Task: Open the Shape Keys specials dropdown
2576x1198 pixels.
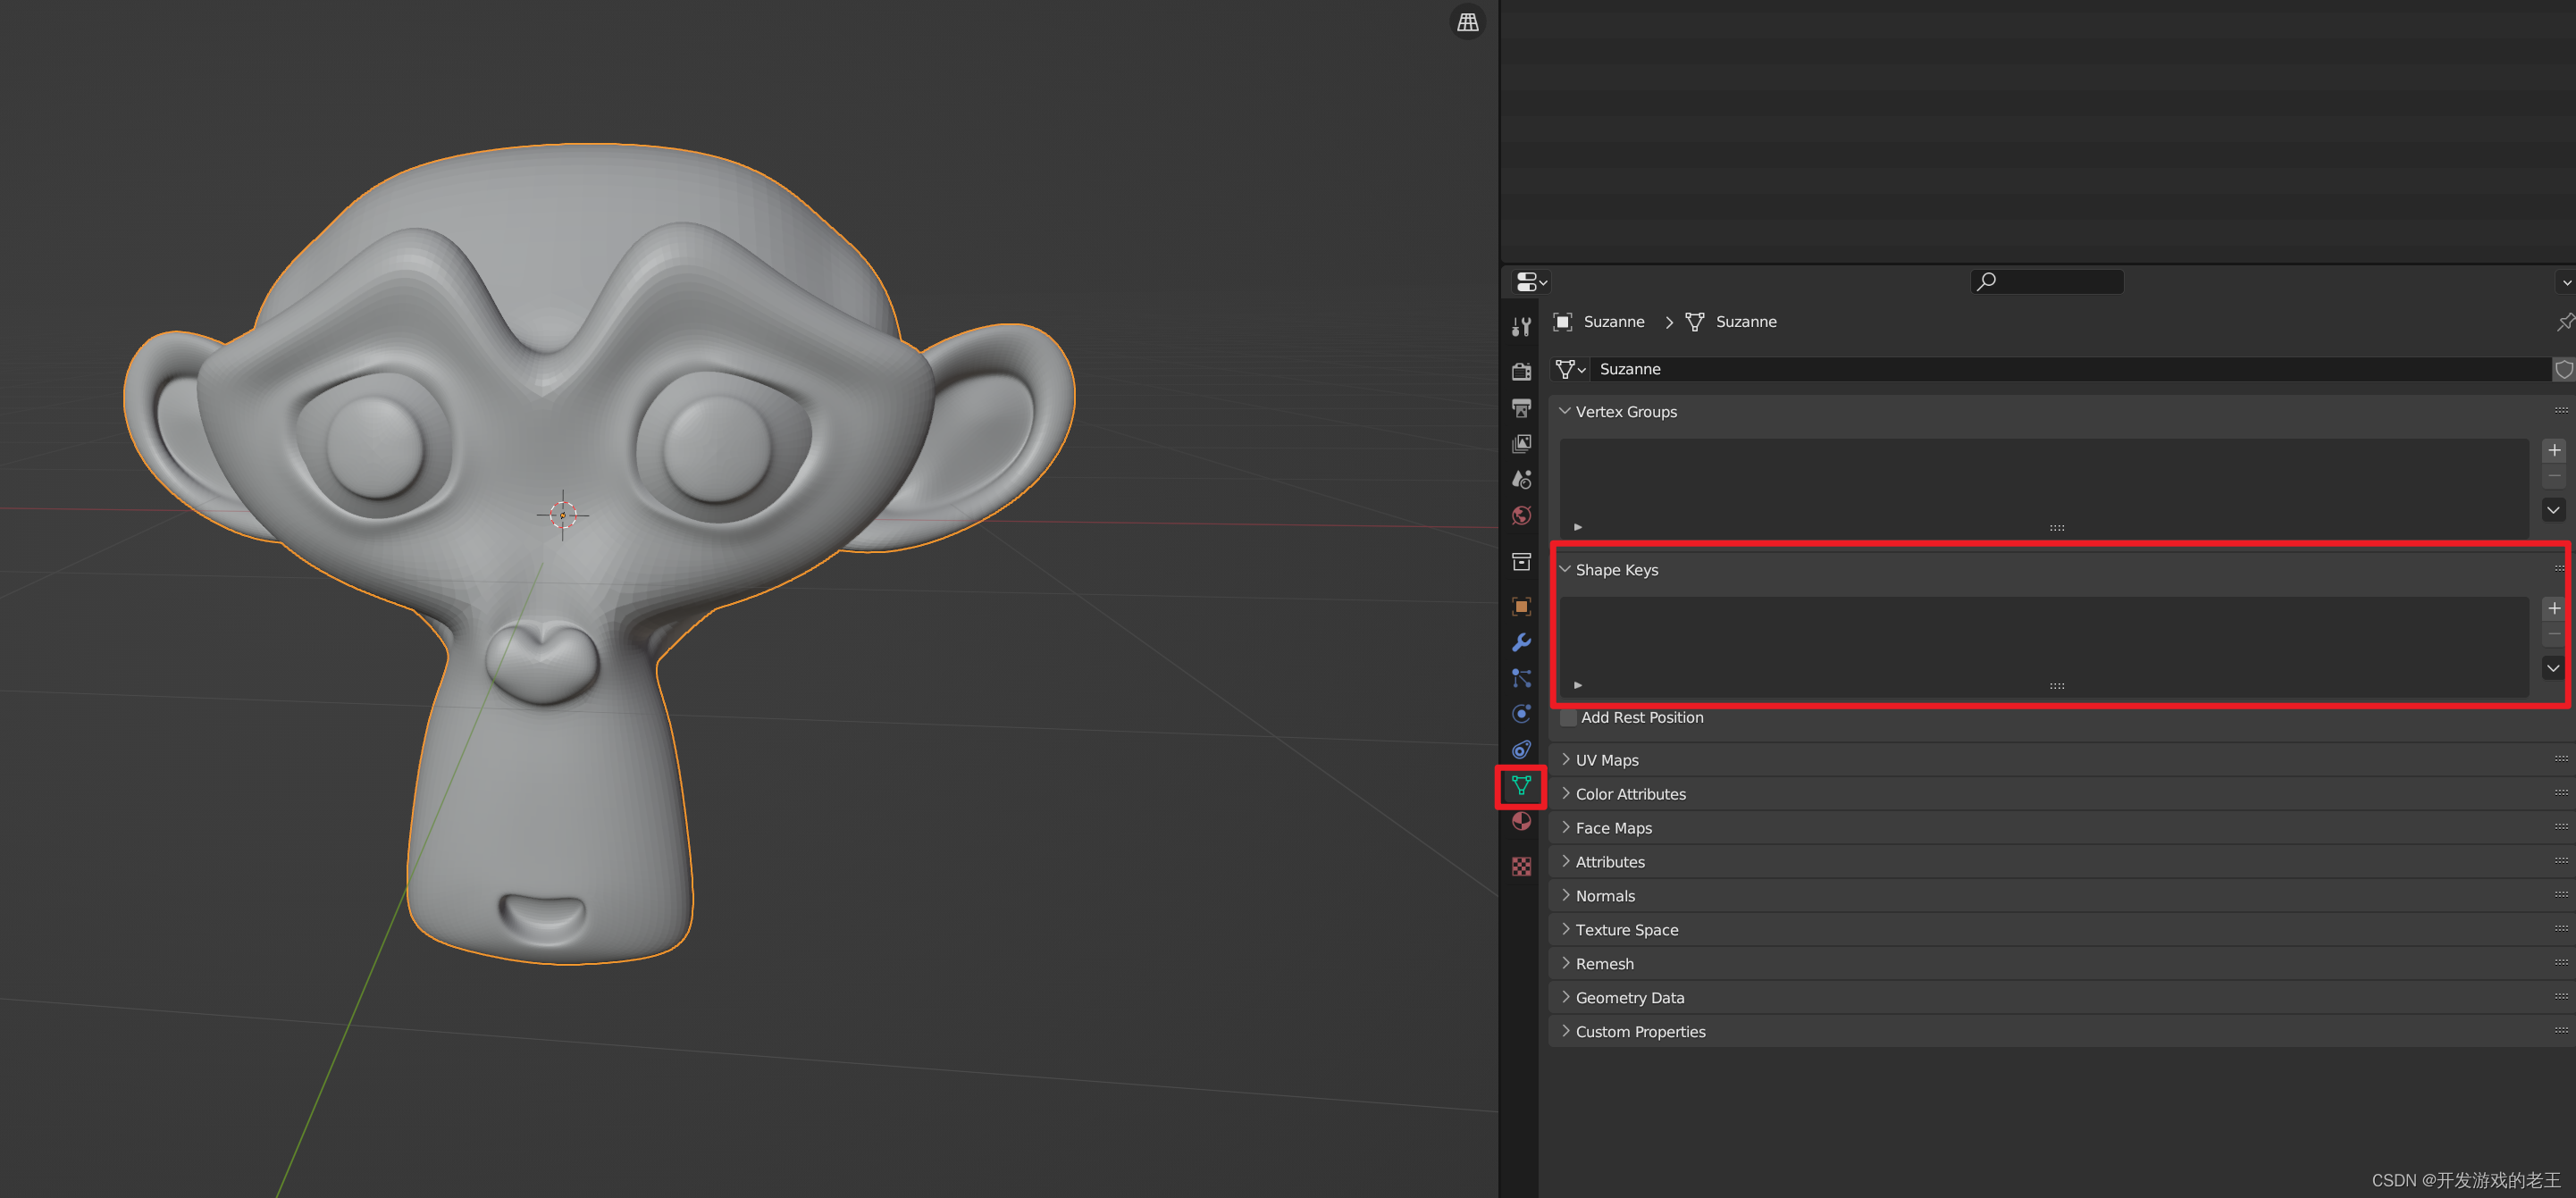Action: click(2553, 668)
